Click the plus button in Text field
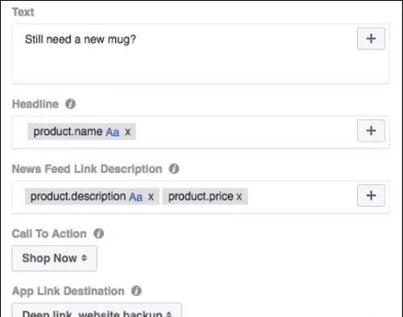 (371, 39)
